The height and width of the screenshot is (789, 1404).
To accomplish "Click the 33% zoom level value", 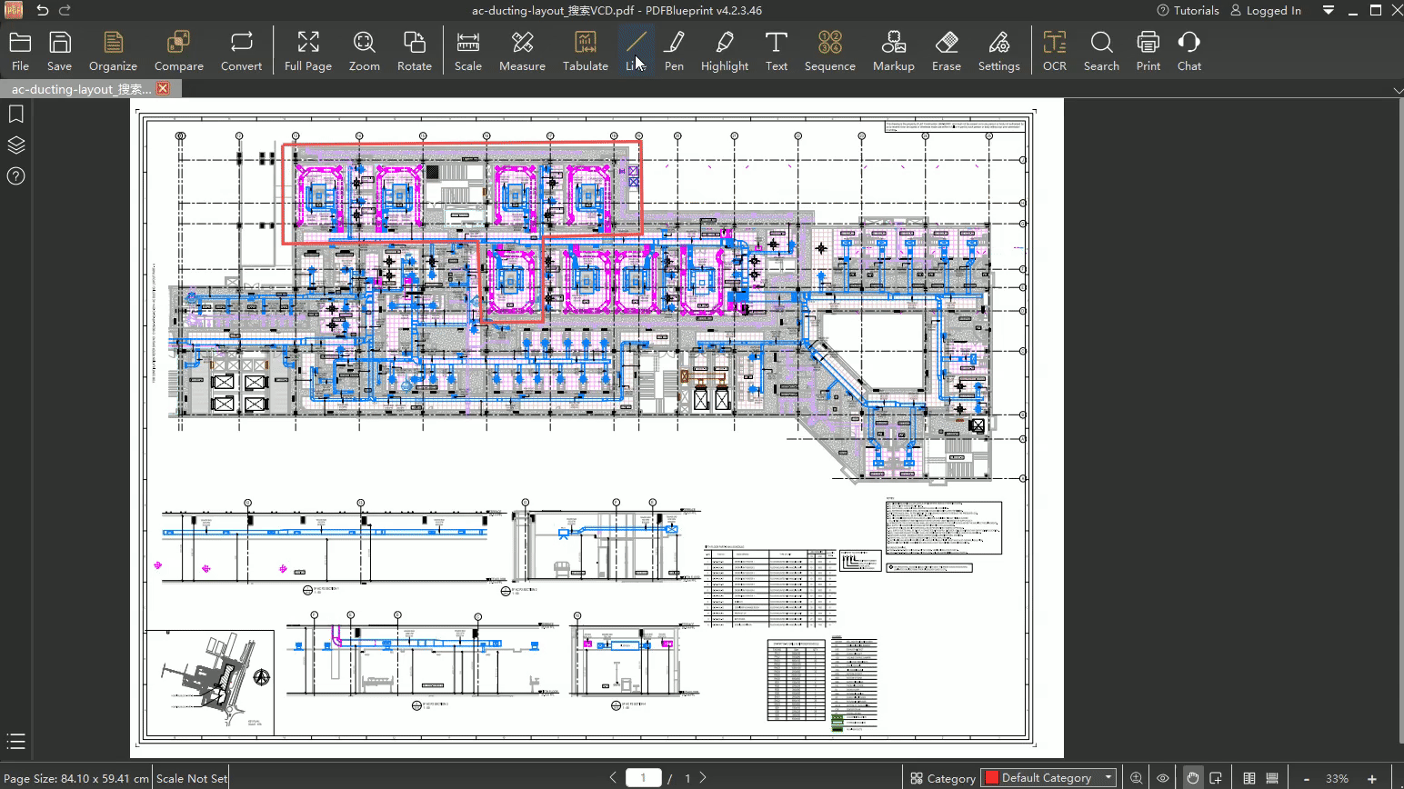I will coord(1337,779).
